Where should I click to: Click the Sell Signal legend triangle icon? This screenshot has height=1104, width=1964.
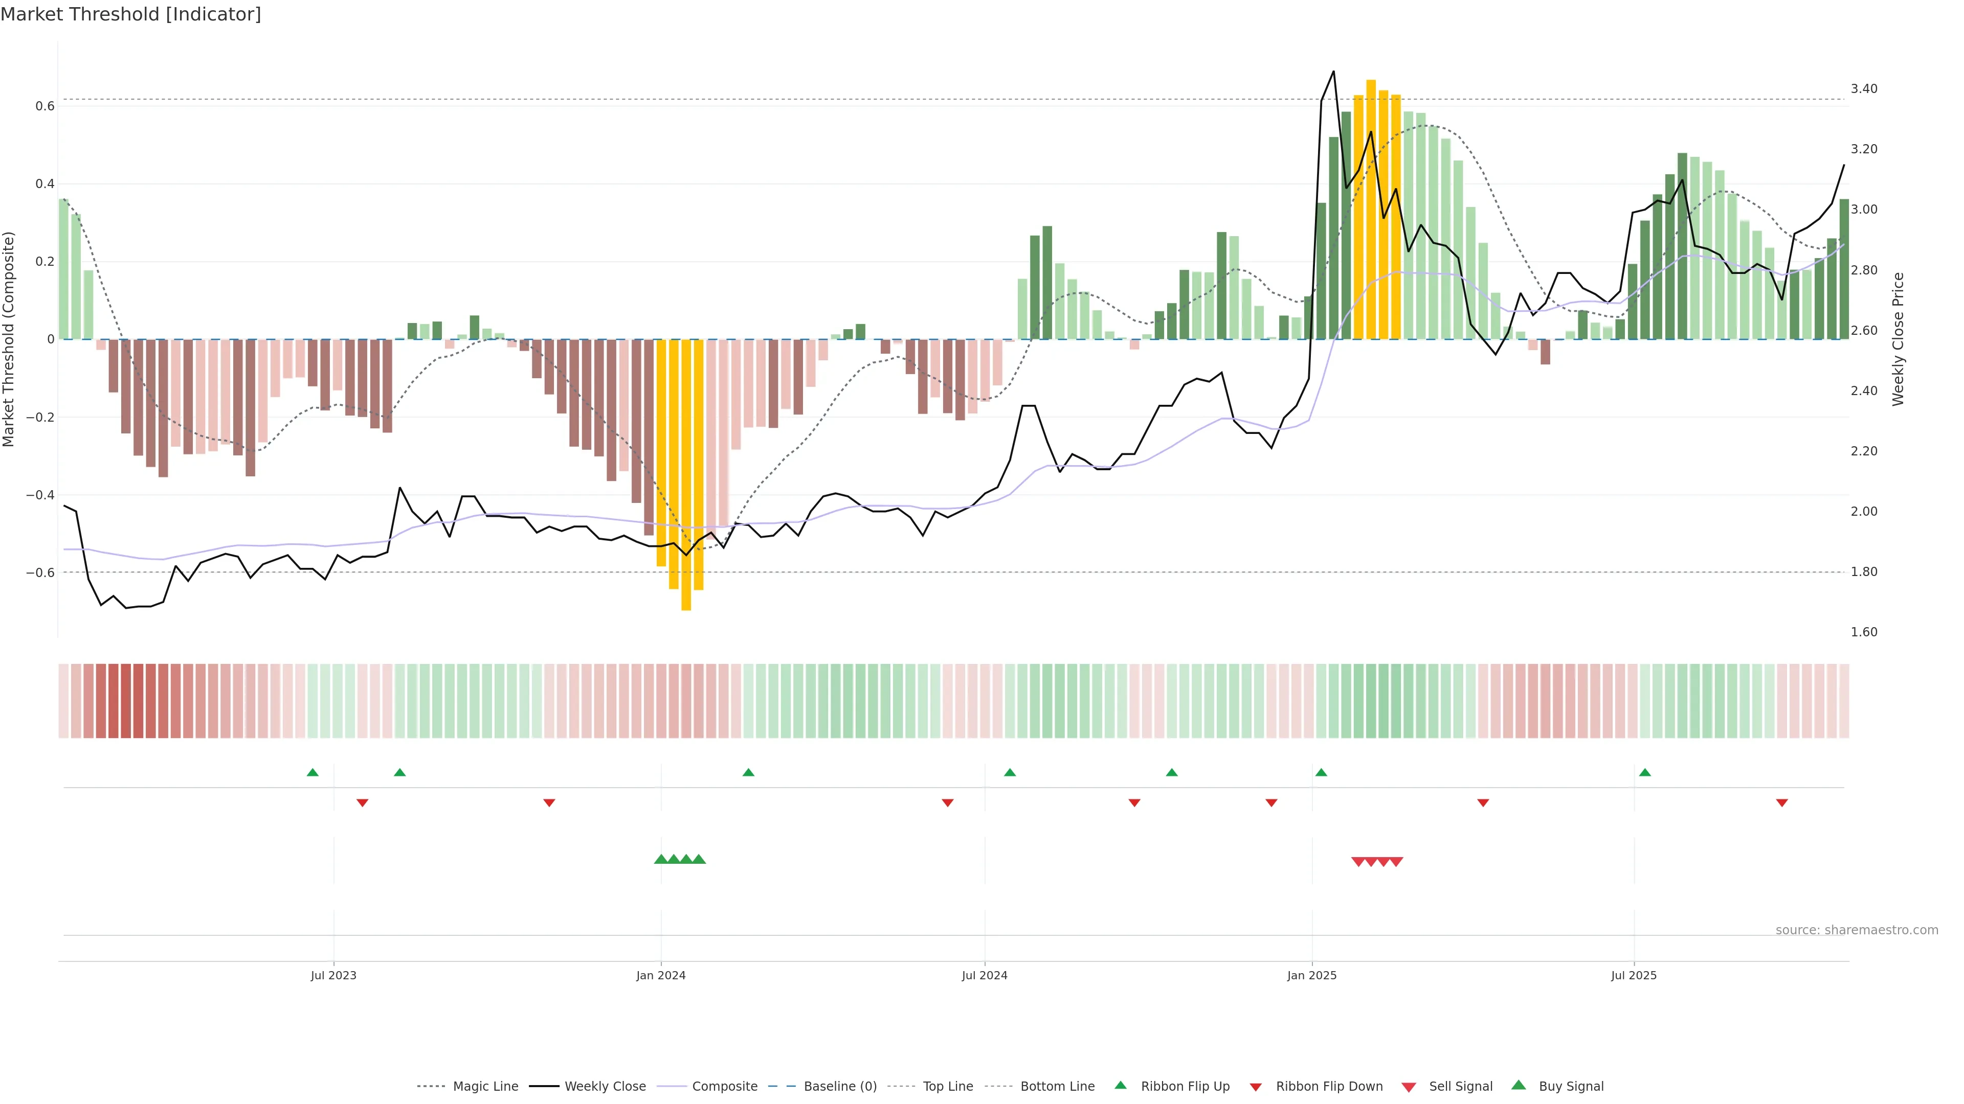coord(1409,1087)
